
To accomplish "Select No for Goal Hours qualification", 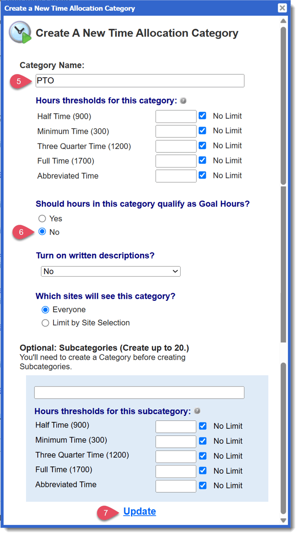I will pos(42,232).
